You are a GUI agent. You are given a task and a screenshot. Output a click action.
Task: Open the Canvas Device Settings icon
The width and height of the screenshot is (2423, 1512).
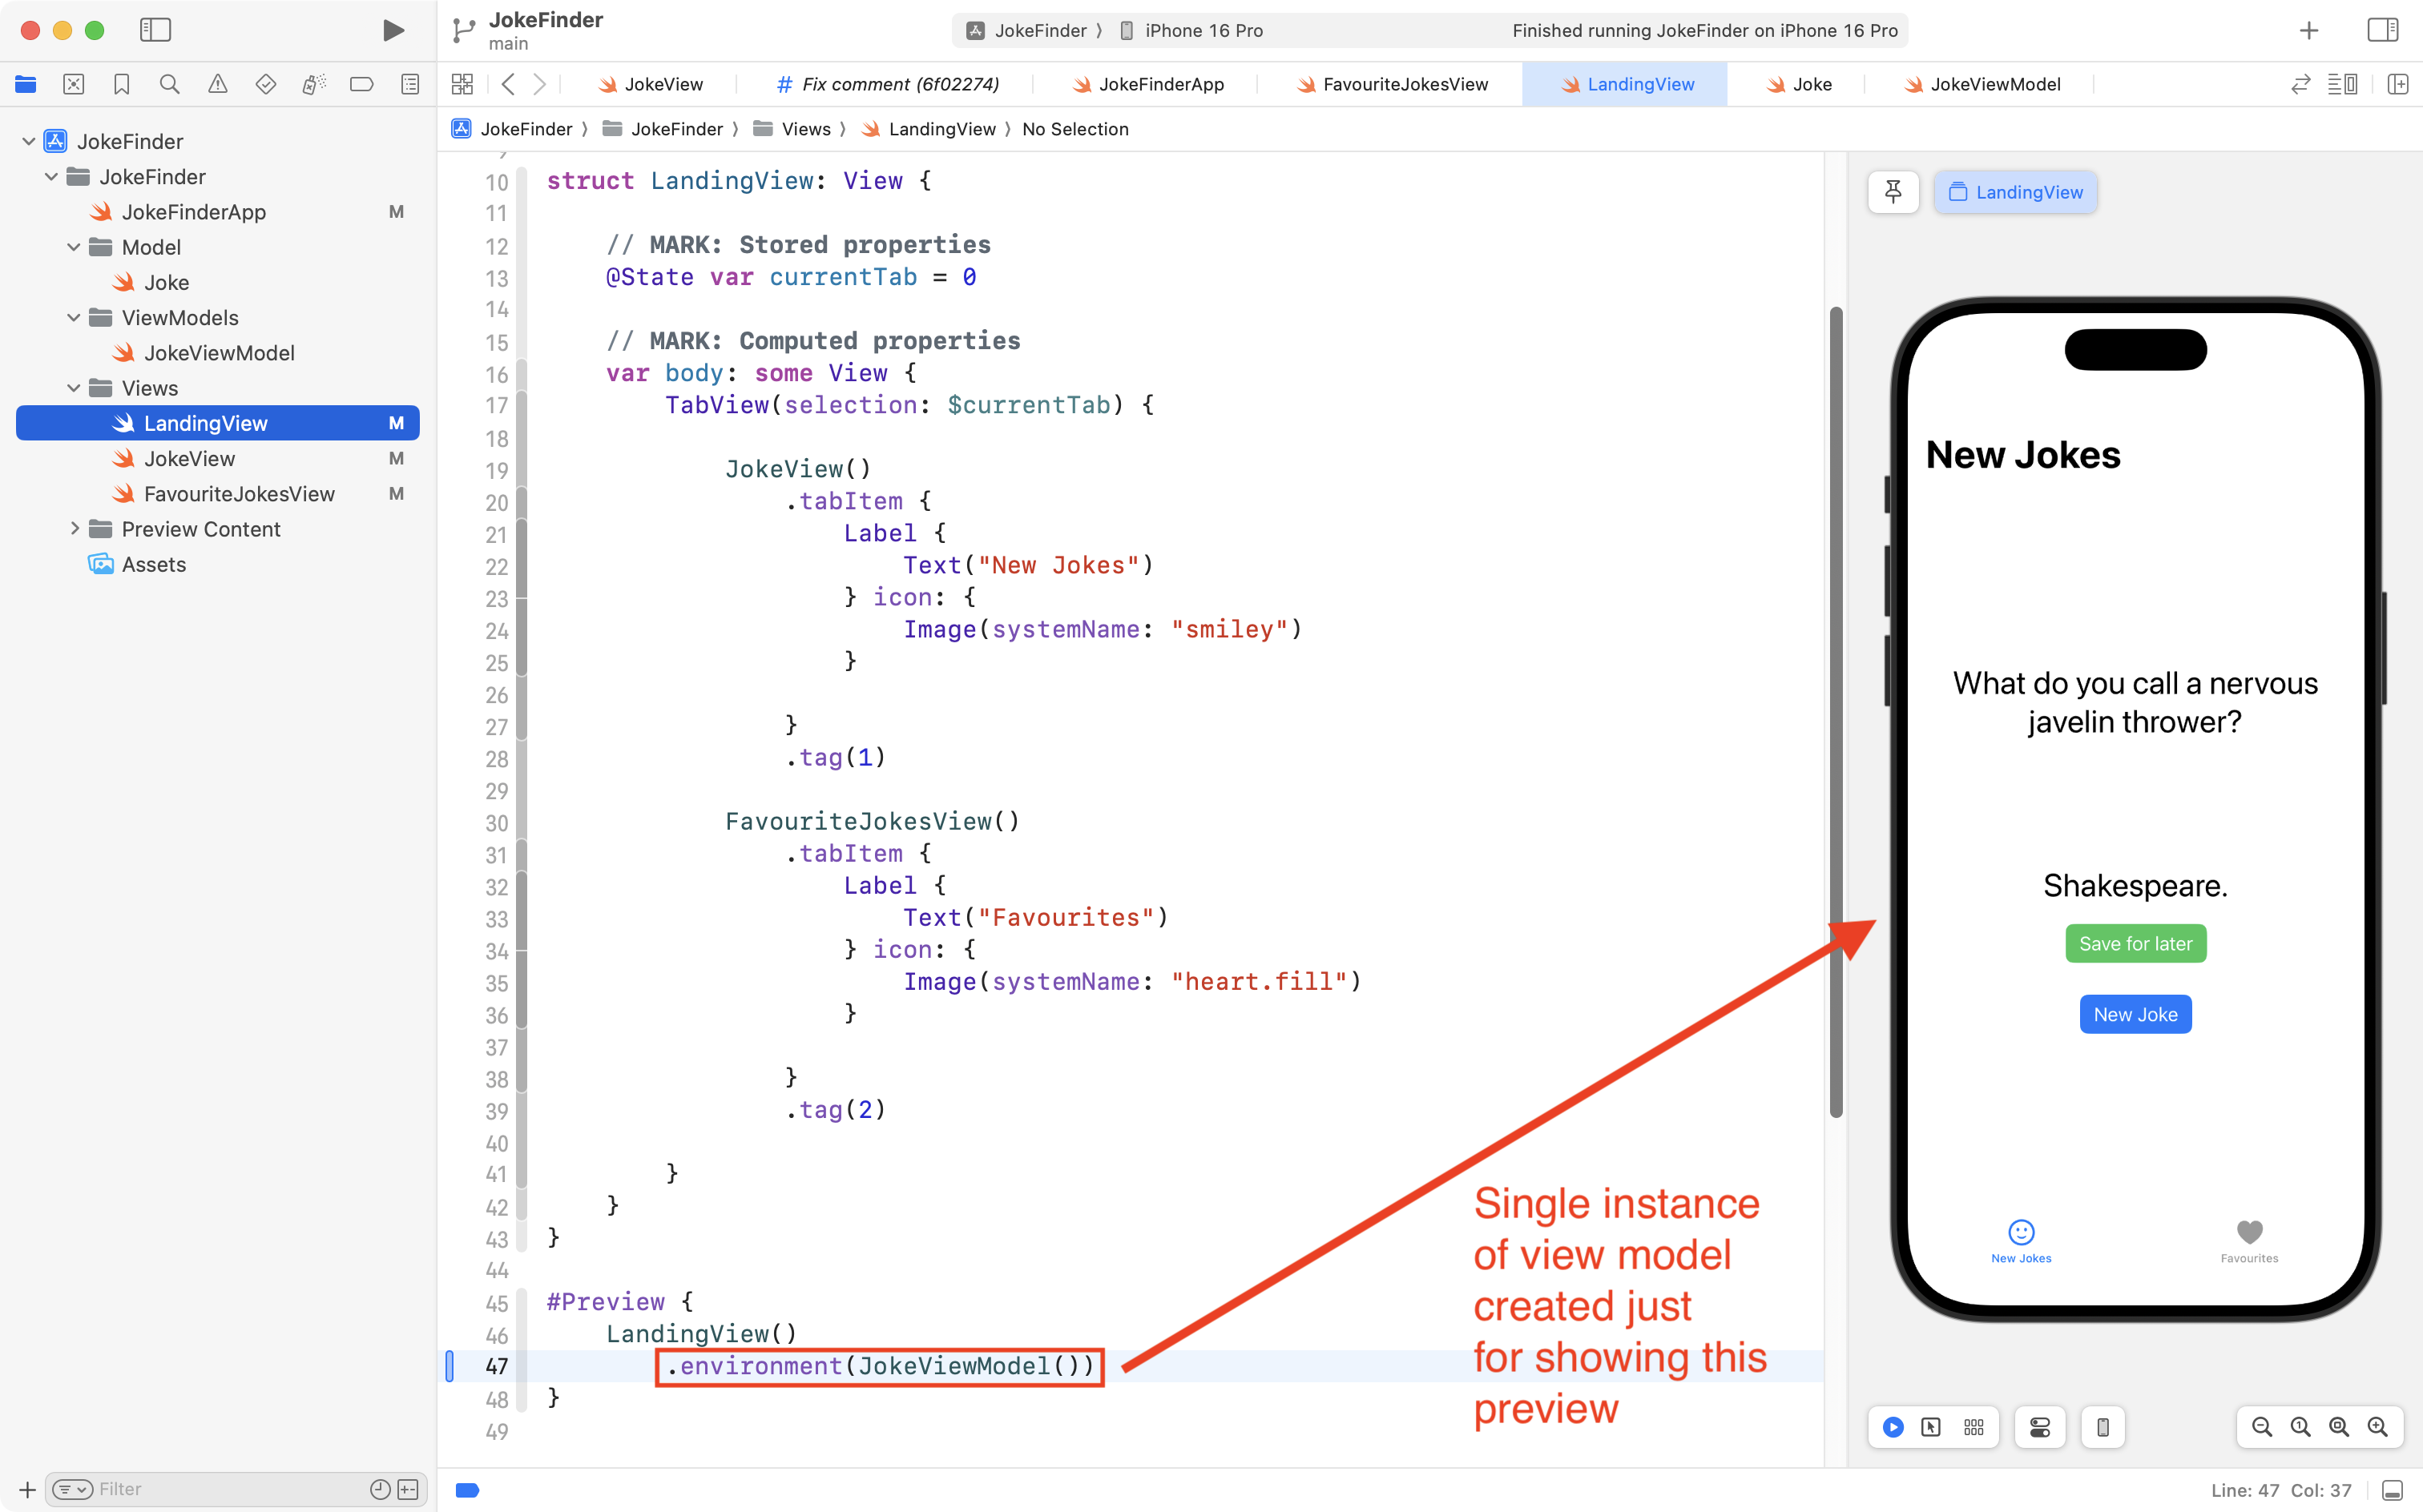coord(2040,1427)
